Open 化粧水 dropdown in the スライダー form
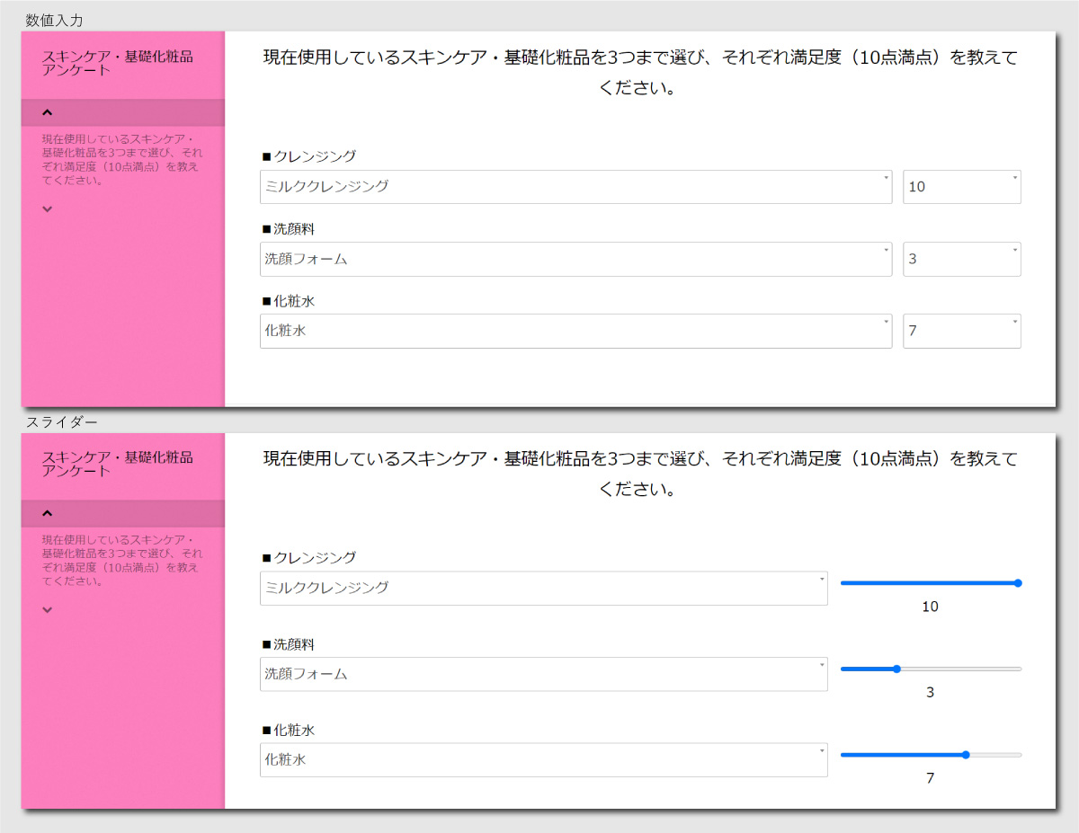The height and width of the screenshot is (833, 1079). tap(543, 759)
